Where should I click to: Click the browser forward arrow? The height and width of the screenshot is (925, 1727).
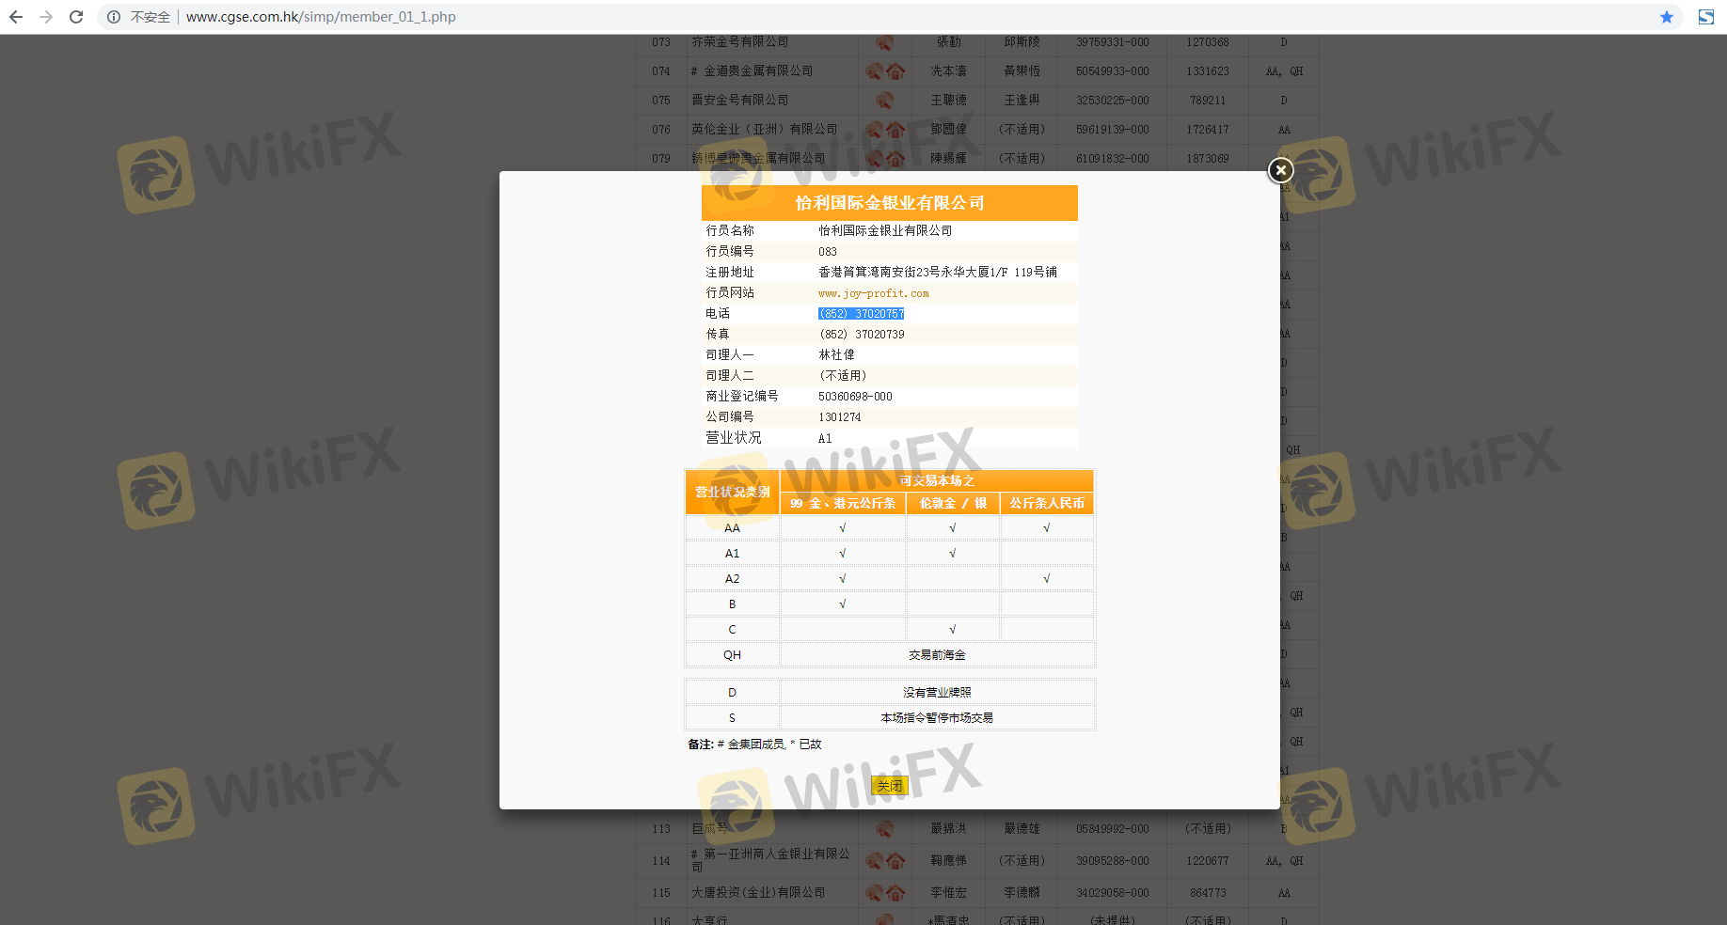[46, 17]
